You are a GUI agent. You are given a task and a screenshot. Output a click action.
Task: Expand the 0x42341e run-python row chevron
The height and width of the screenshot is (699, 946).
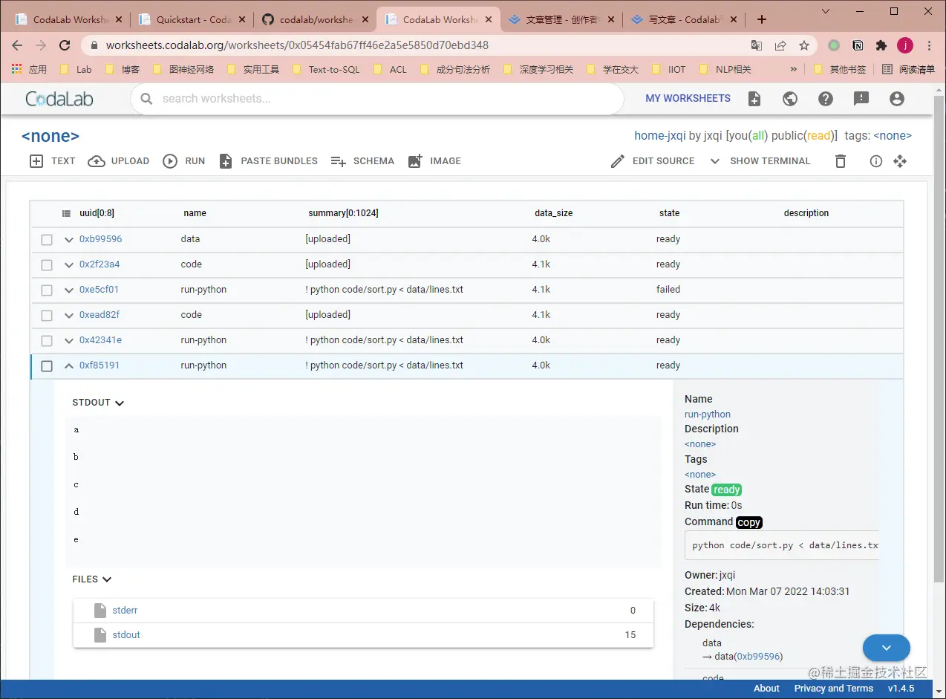coord(69,341)
